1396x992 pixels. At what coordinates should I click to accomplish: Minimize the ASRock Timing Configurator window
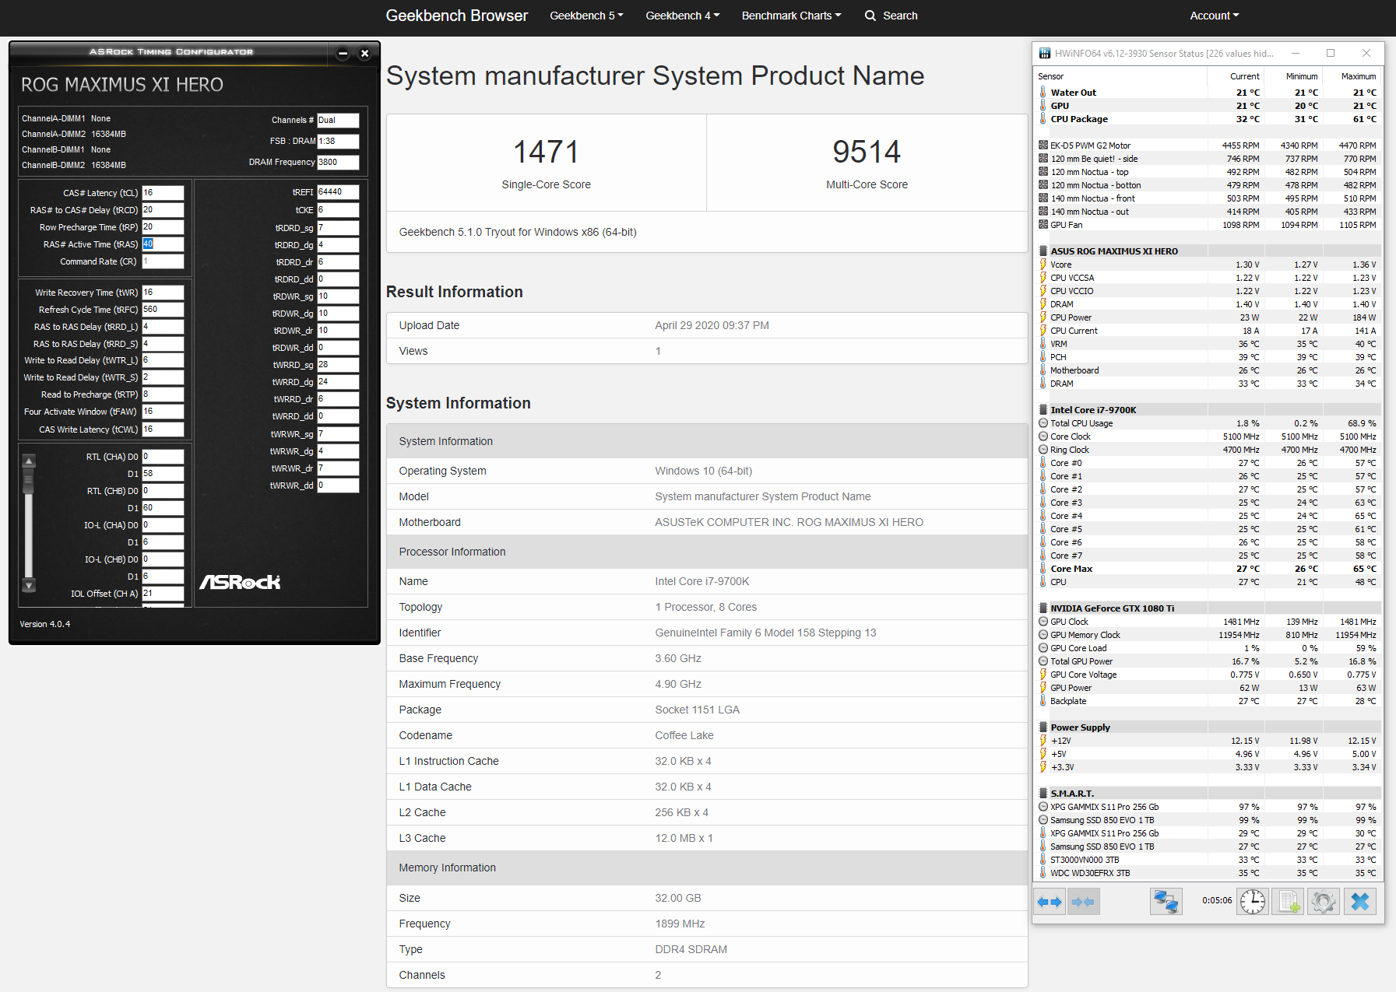click(343, 54)
